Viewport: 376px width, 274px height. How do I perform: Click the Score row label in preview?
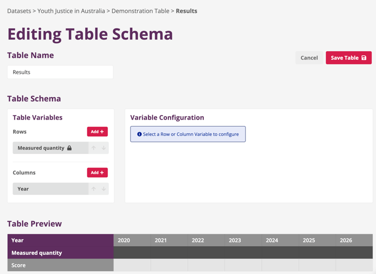[x=61, y=265]
